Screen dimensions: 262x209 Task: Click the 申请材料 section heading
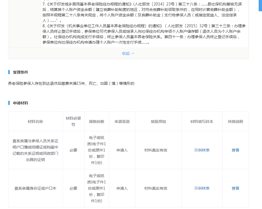[20, 103]
